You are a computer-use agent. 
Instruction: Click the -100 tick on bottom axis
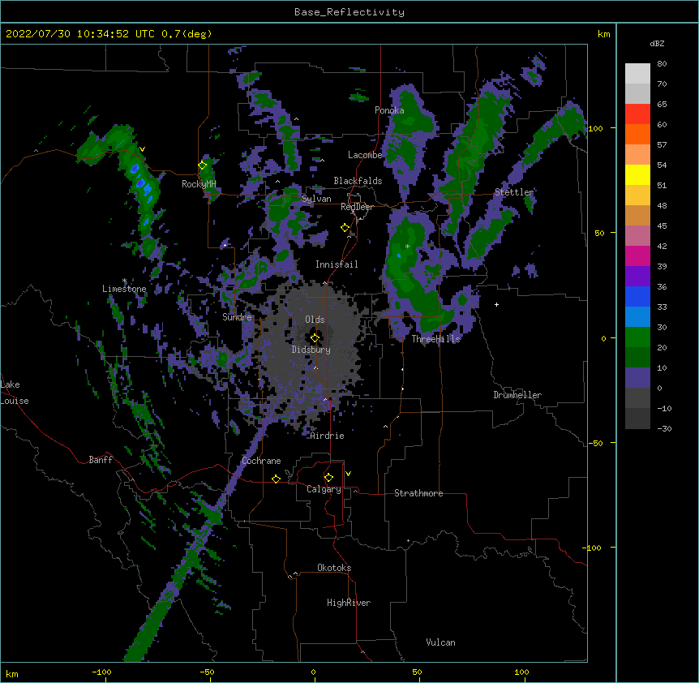click(x=101, y=672)
